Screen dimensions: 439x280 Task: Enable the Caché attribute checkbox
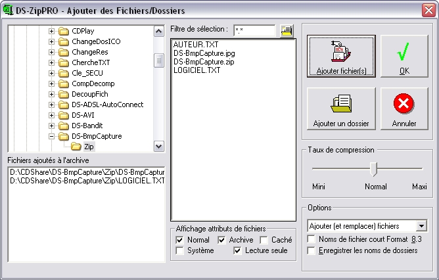[x=264, y=241]
